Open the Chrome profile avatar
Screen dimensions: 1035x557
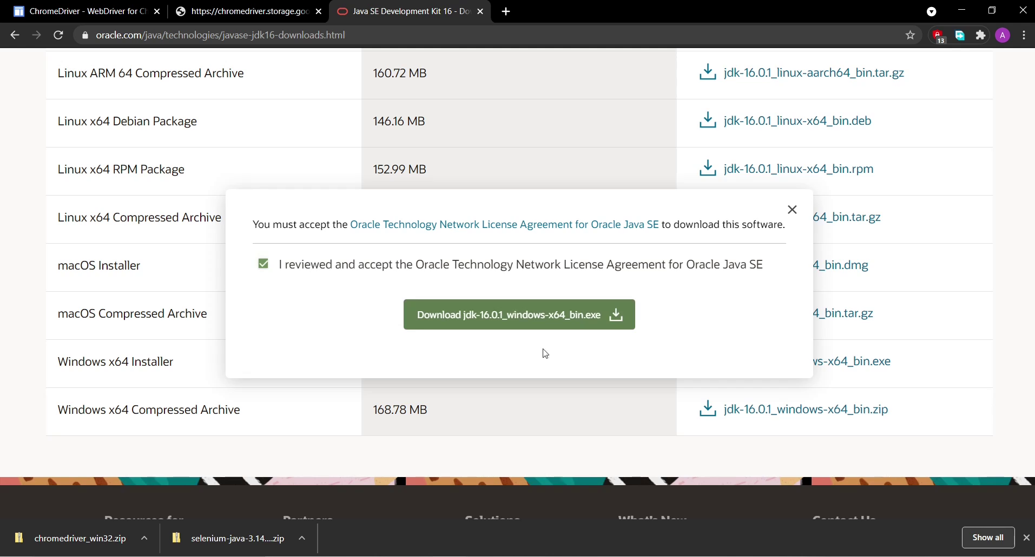pyautogui.click(x=1003, y=36)
